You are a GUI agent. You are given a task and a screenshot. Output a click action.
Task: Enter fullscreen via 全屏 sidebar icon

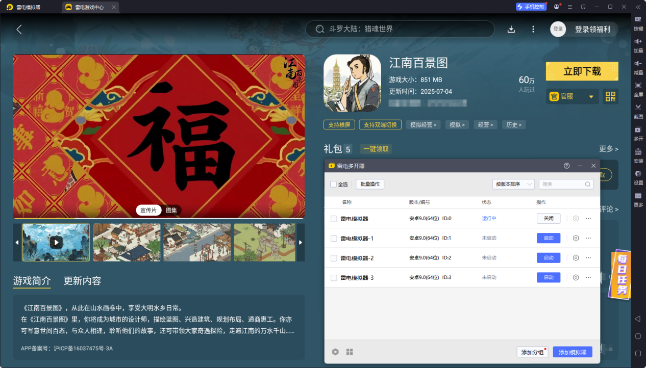point(638,89)
